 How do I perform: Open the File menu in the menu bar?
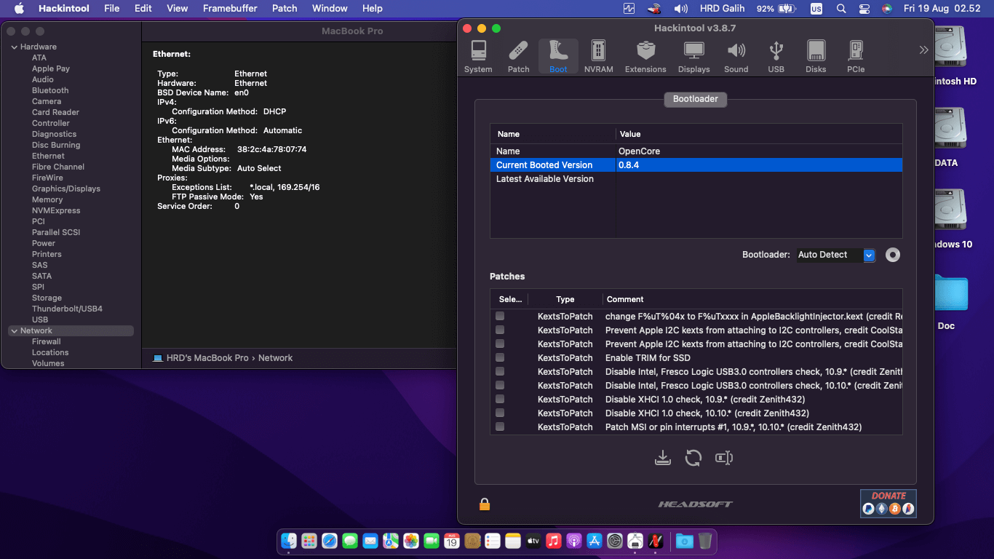(112, 9)
